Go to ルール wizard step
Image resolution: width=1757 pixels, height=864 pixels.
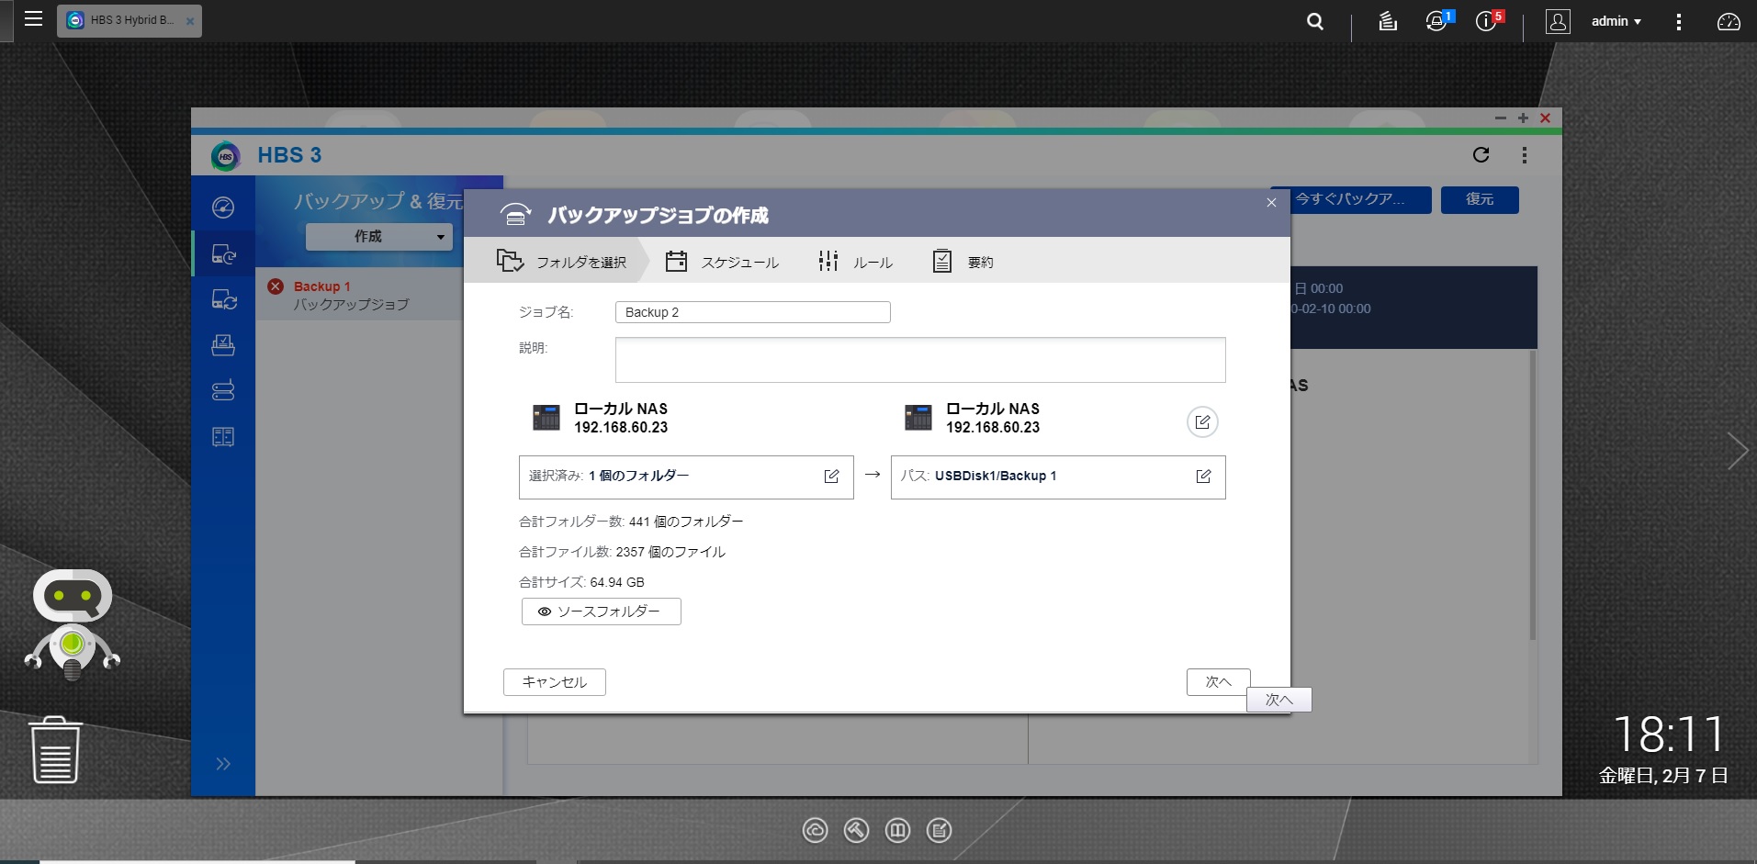(855, 262)
